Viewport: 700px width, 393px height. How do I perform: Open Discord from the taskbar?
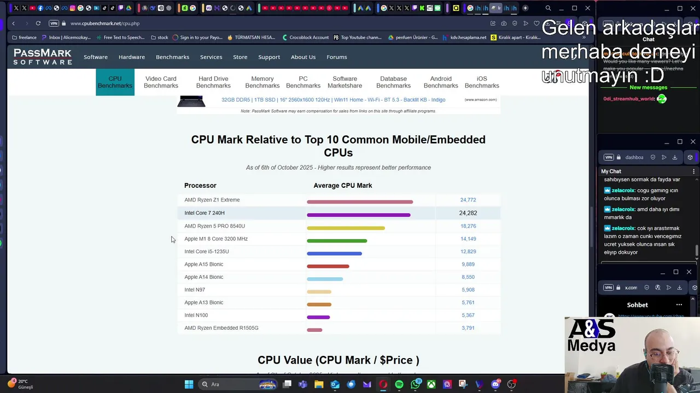(x=495, y=384)
